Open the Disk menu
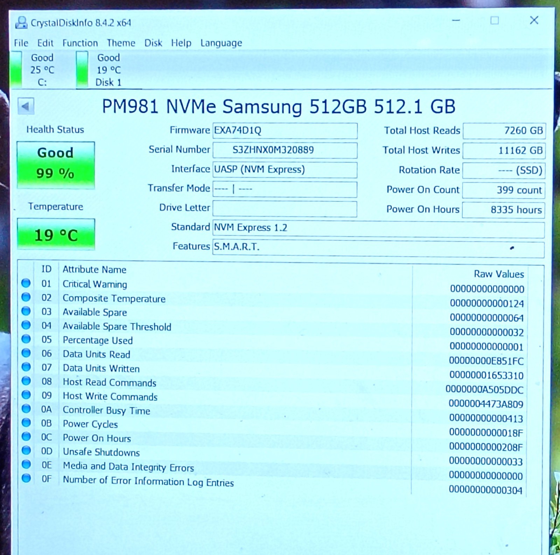This screenshot has width=560, height=555. pos(153,43)
